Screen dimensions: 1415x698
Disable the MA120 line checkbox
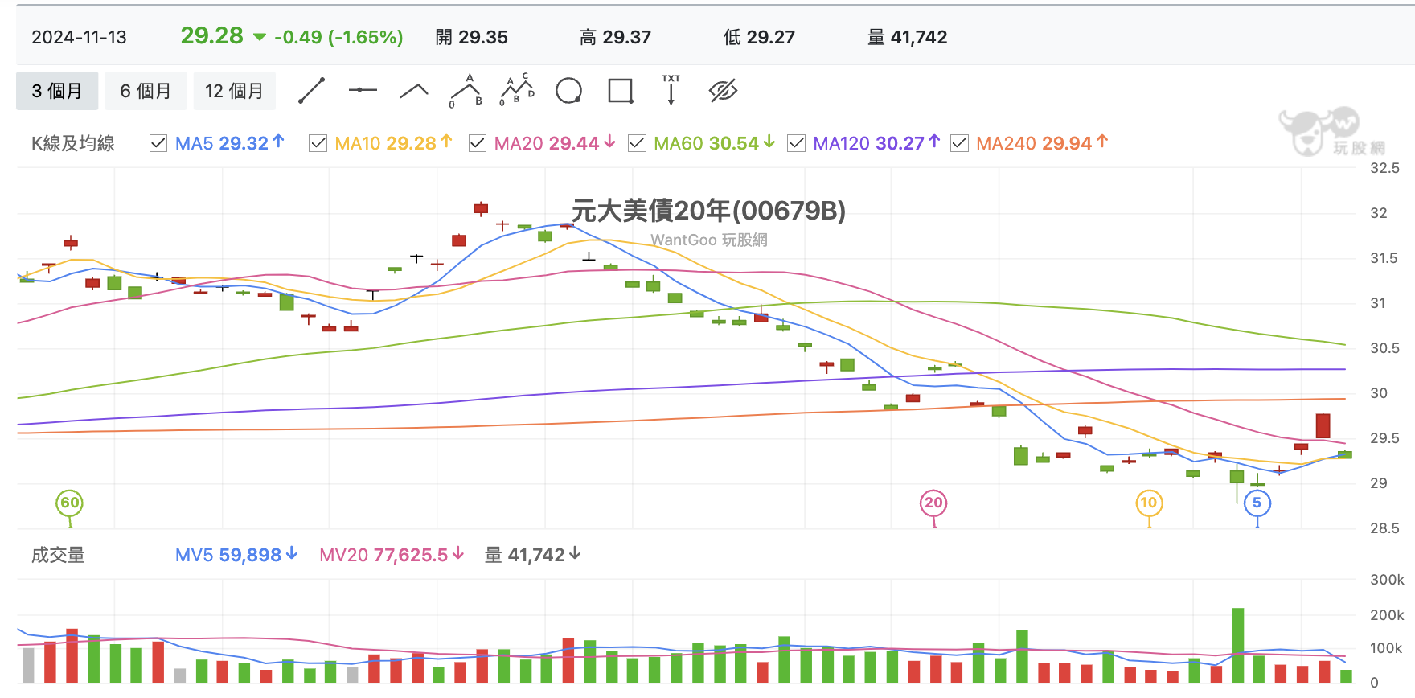796,143
